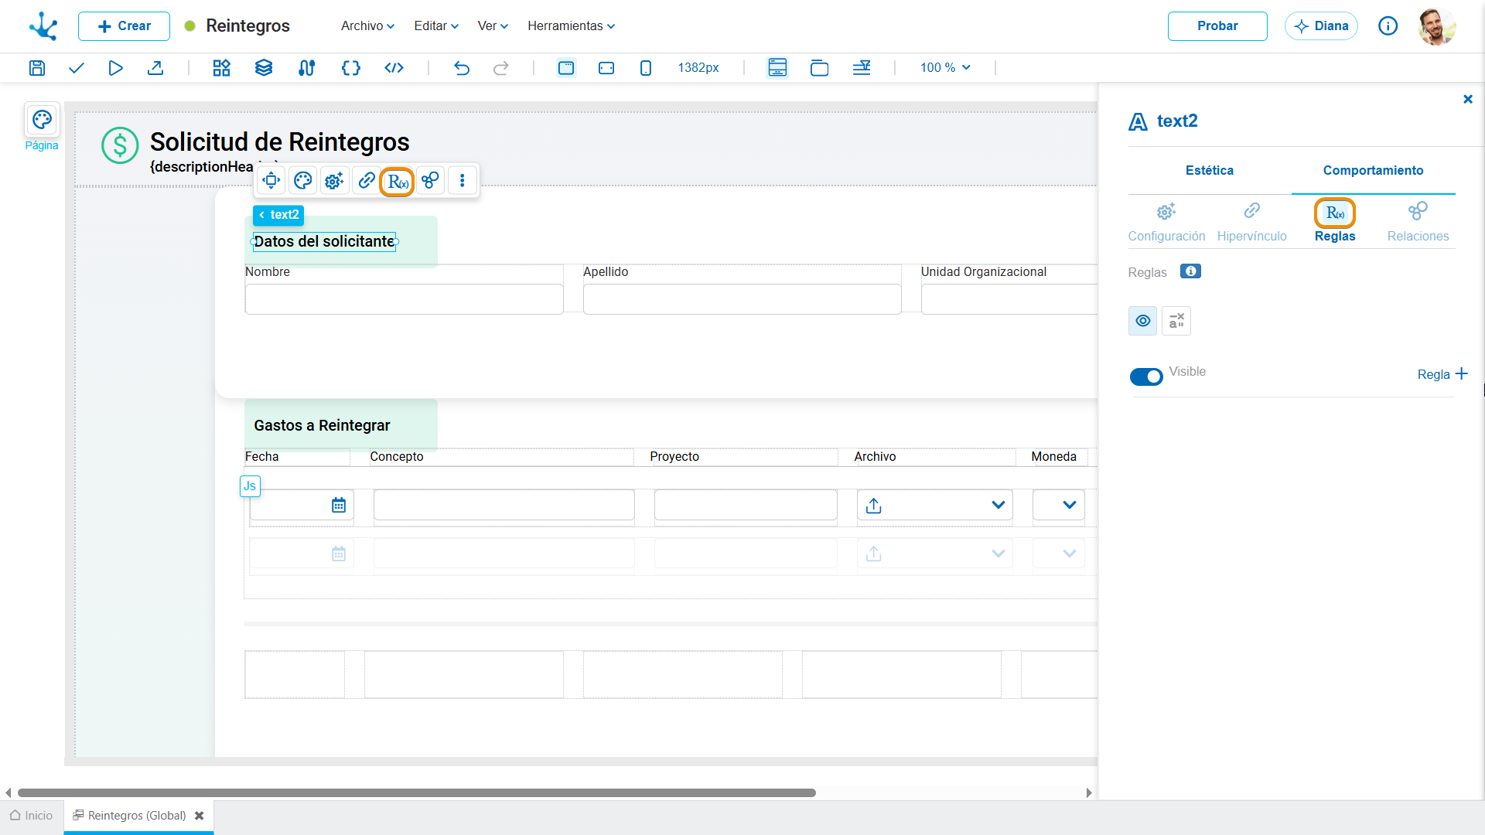Screen dimensions: 1485x835
Task: Switch to the Estética tab
Action: 1210,170
